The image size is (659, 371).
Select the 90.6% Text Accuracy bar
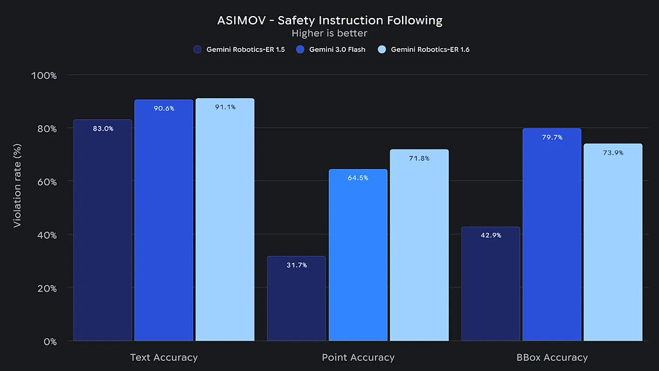point(163,220)
